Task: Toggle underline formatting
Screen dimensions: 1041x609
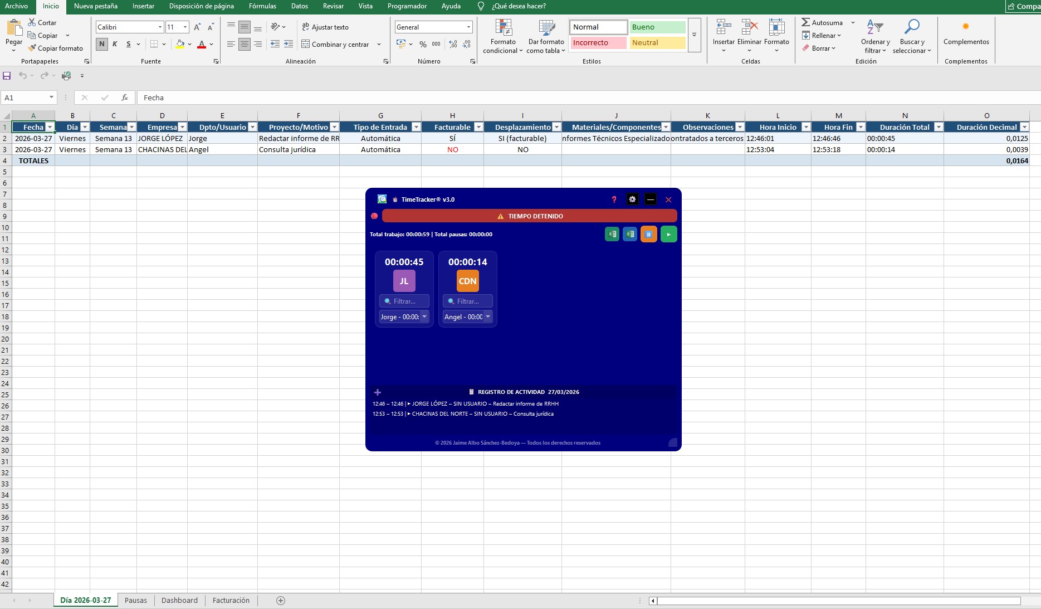Action: (128, 44)
